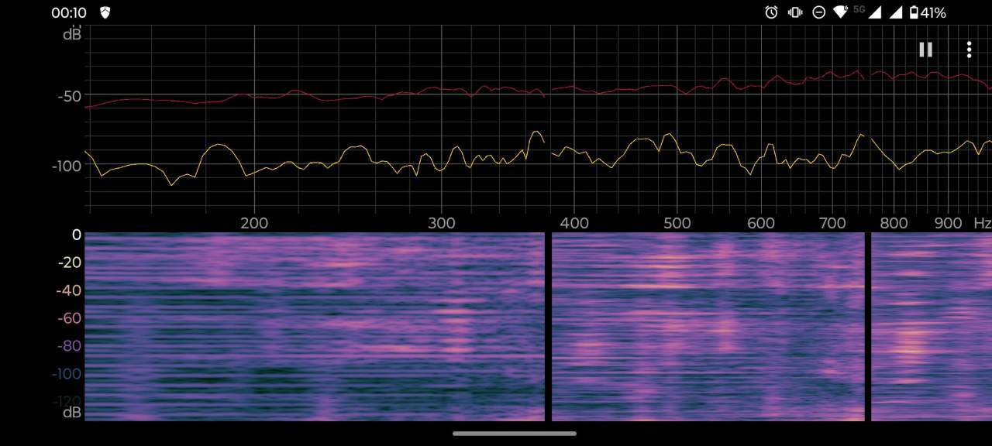Tap the middle spectrogram panel
Image resolution: width=992 pixels, height=446 pixels.
[708, 327]
